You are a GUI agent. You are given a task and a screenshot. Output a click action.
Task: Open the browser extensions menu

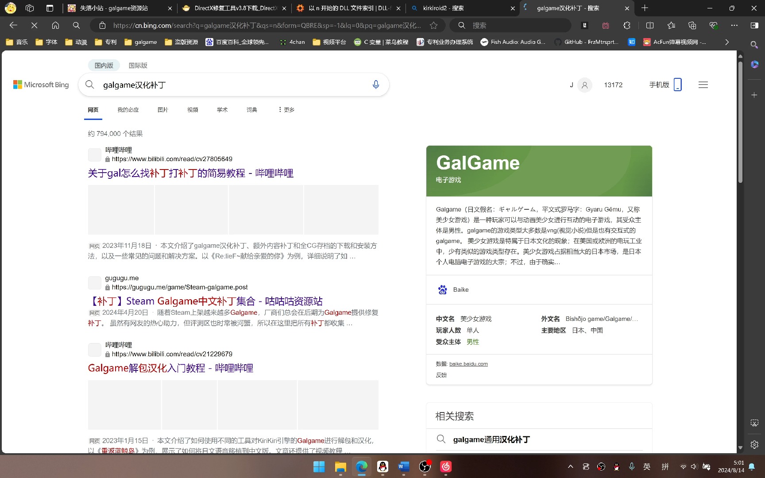tap(627, 25)
